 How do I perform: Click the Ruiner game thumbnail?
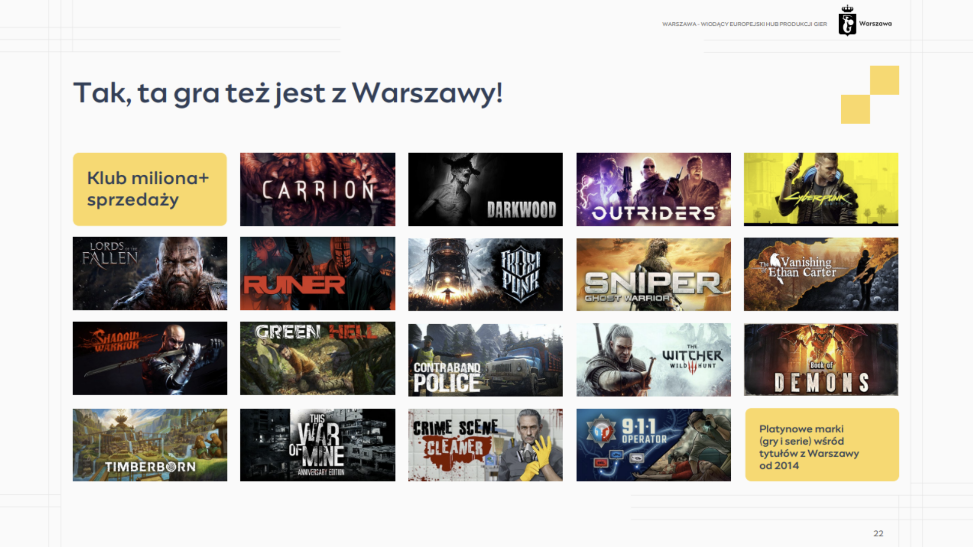[317, 273]
